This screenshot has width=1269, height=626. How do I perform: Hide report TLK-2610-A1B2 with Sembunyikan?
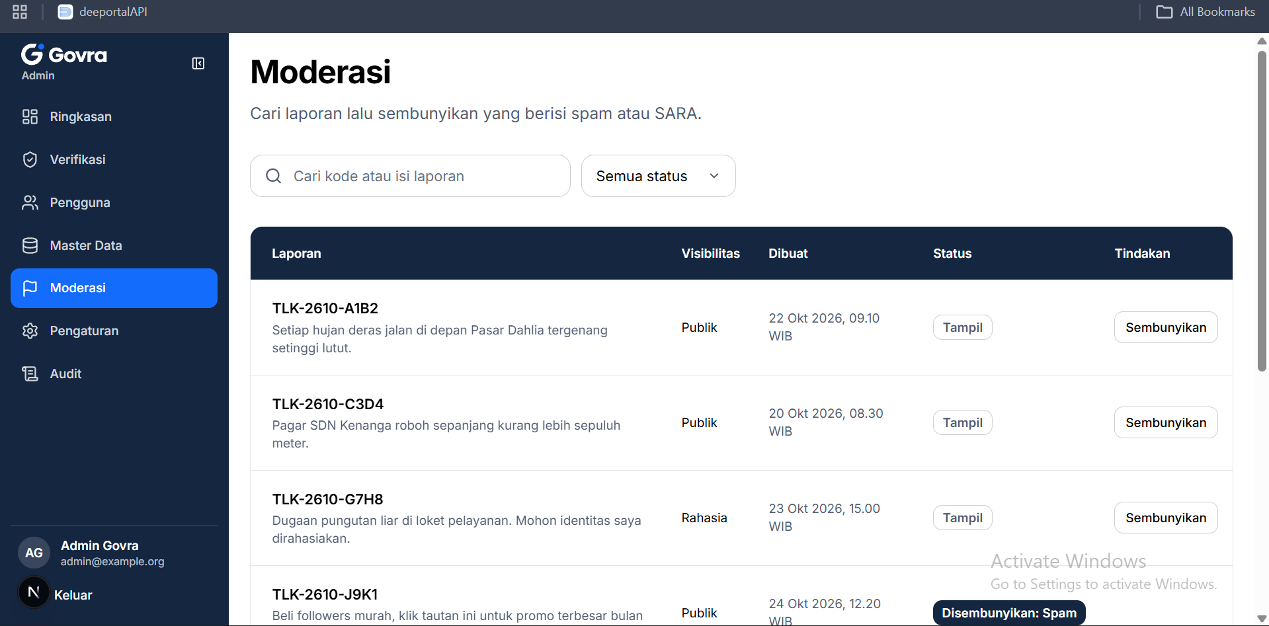click(1165, 327)
